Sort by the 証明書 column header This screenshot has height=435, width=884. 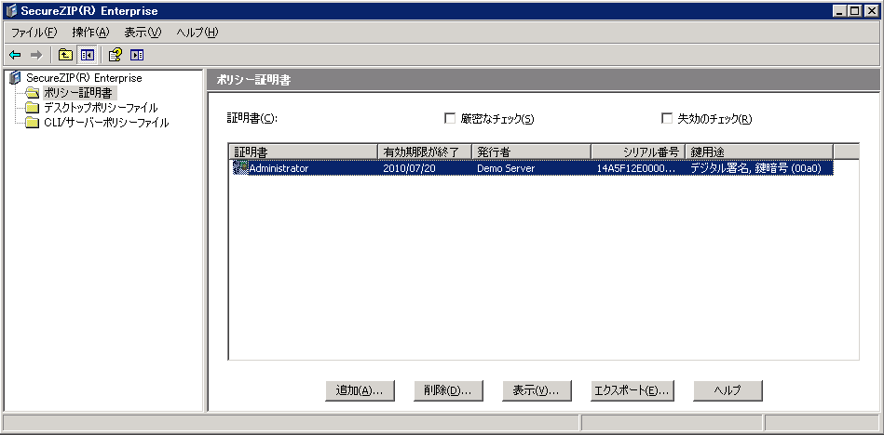303,152
